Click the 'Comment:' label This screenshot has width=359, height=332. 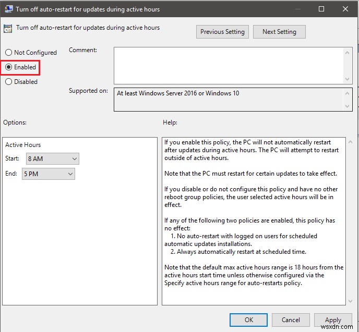(83, 50)
